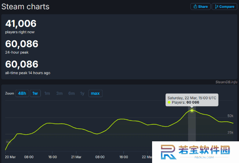Pick the 1y zoom option
The height and width of the screenshot is (163, 239).
tap(82, 93)
